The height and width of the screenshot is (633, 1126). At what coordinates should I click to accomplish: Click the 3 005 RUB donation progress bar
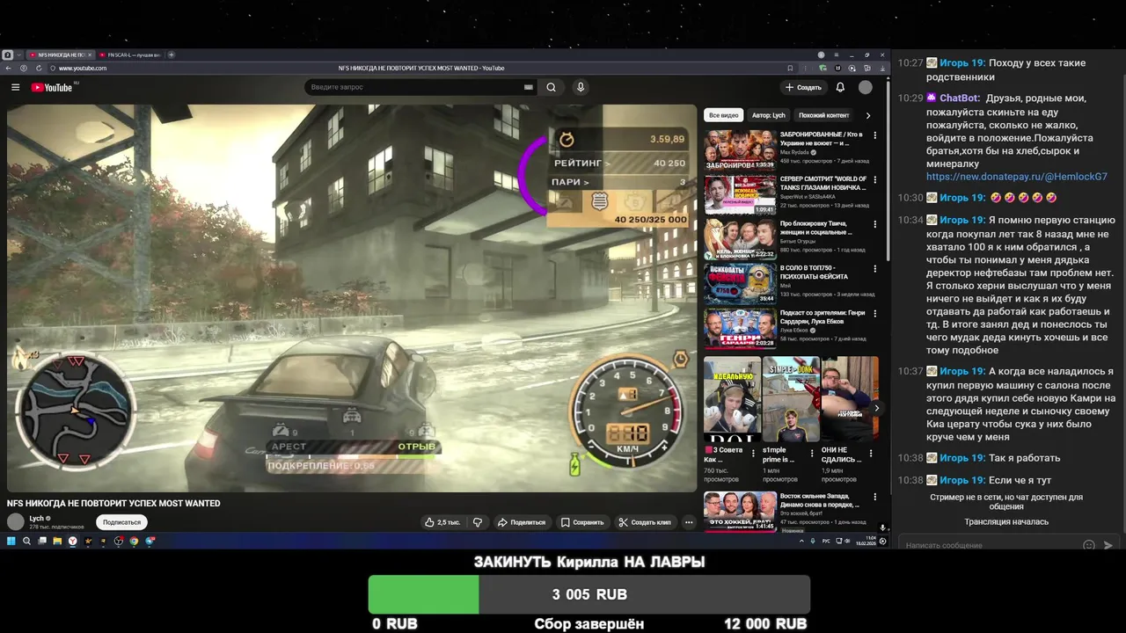point(589,594)
